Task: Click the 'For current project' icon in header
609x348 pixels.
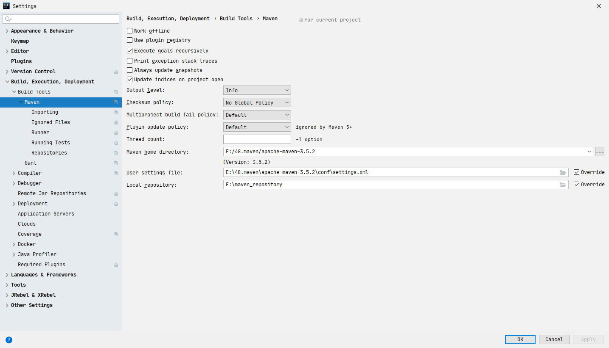Action: [301, 20]
